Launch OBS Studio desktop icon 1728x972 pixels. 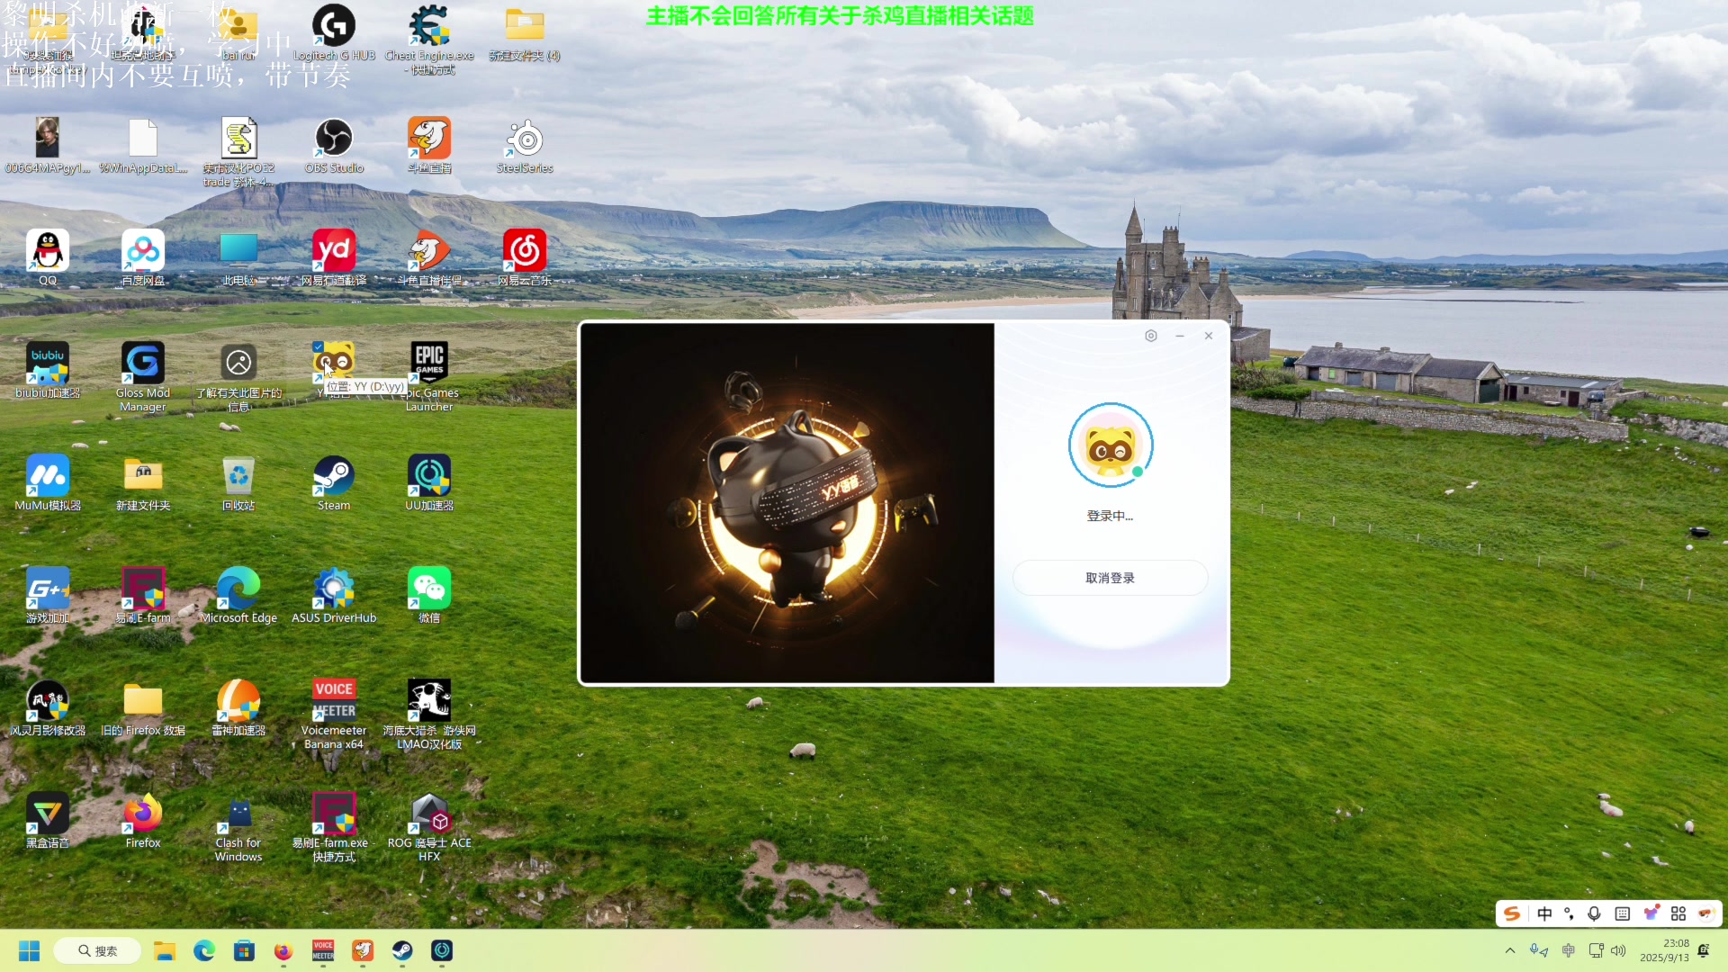(334, 145)
